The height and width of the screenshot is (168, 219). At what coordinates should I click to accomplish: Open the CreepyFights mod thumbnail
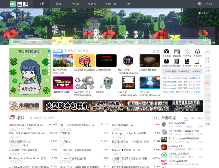[106, 61]
